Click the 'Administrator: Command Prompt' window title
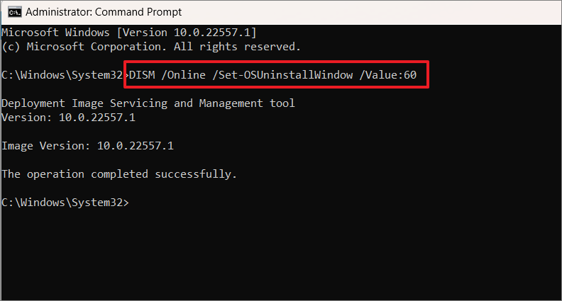The width and height of the screenshot is (562, 301). [x=104, y=12]
